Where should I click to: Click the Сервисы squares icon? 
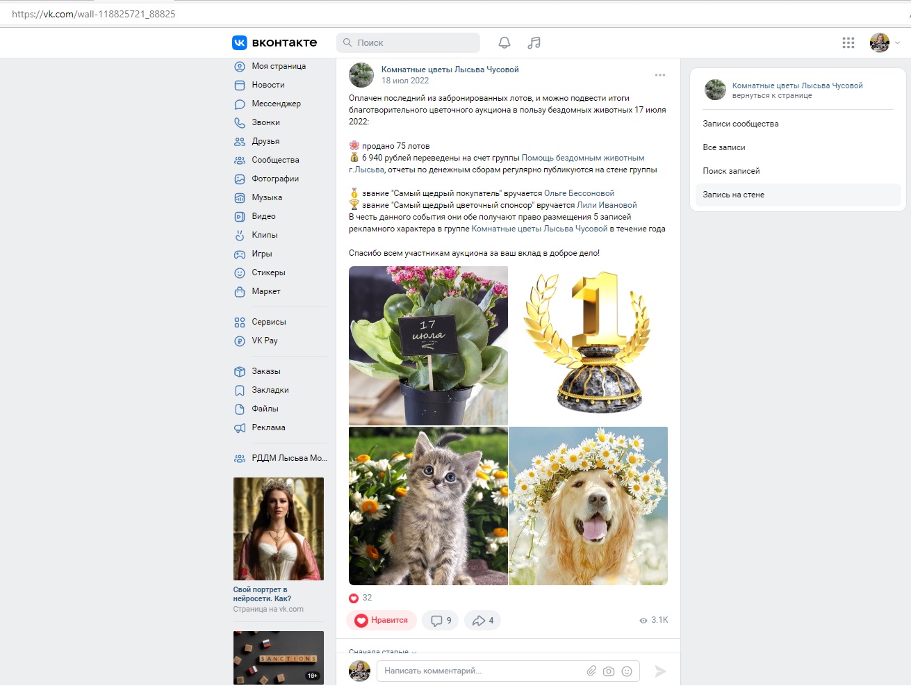tap(240, 322)
